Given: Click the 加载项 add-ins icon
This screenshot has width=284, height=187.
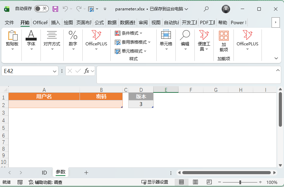Looking at the screenshot, I should click(x=224, y=41).
